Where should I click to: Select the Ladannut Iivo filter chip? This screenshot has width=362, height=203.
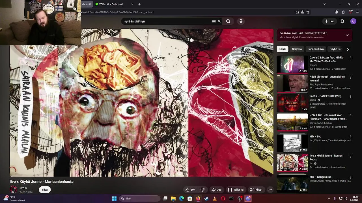tap(316, 49)
